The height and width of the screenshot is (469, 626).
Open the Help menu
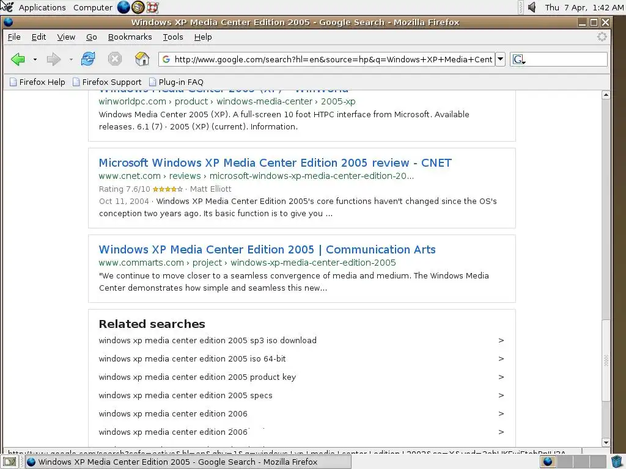tap(203, 37)
